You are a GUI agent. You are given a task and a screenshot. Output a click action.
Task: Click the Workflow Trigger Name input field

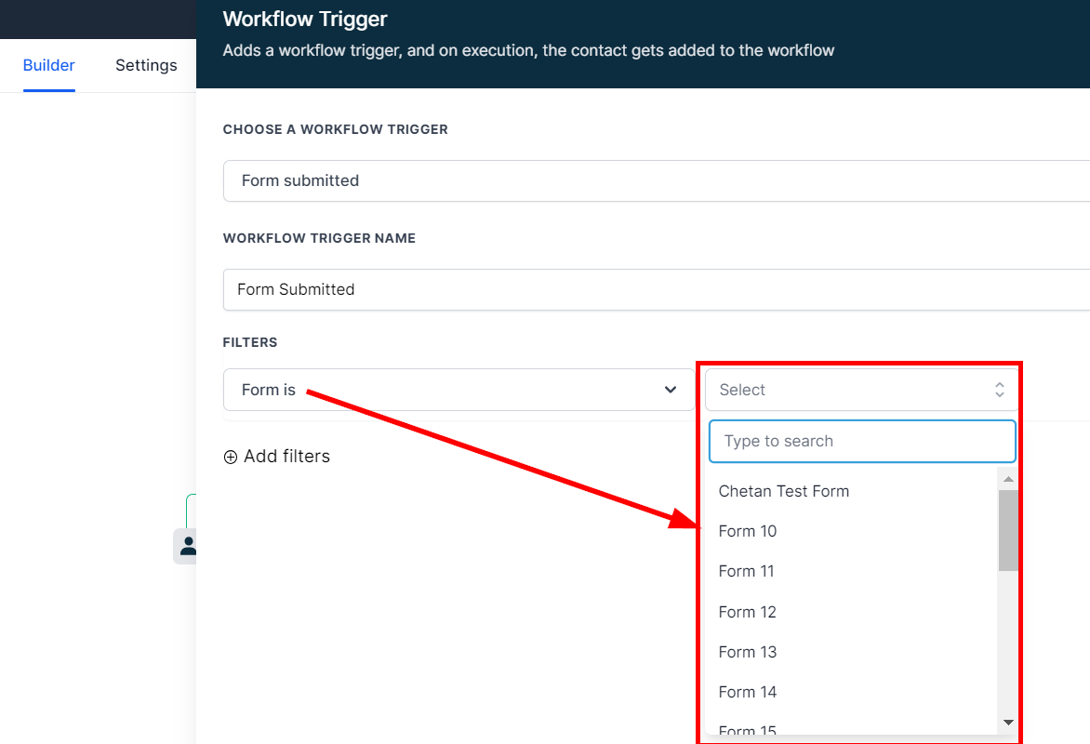click(x=651, y=289)
